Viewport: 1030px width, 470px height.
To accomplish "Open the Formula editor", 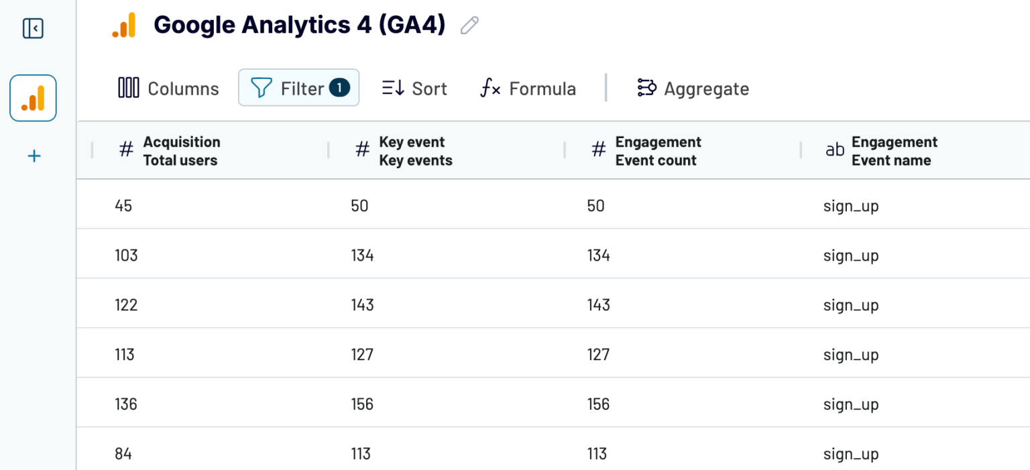I will [527, 87].
